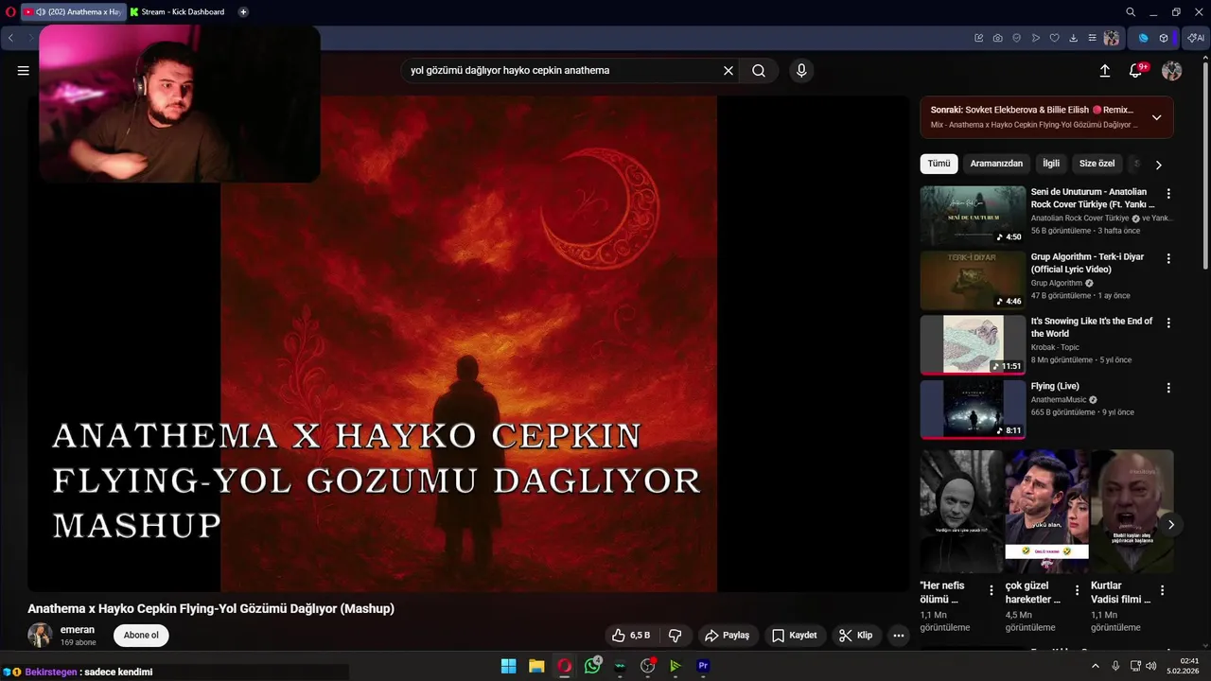Open taskbar volume speaker icon
Screen dimensions: 1211x681
1151,666
